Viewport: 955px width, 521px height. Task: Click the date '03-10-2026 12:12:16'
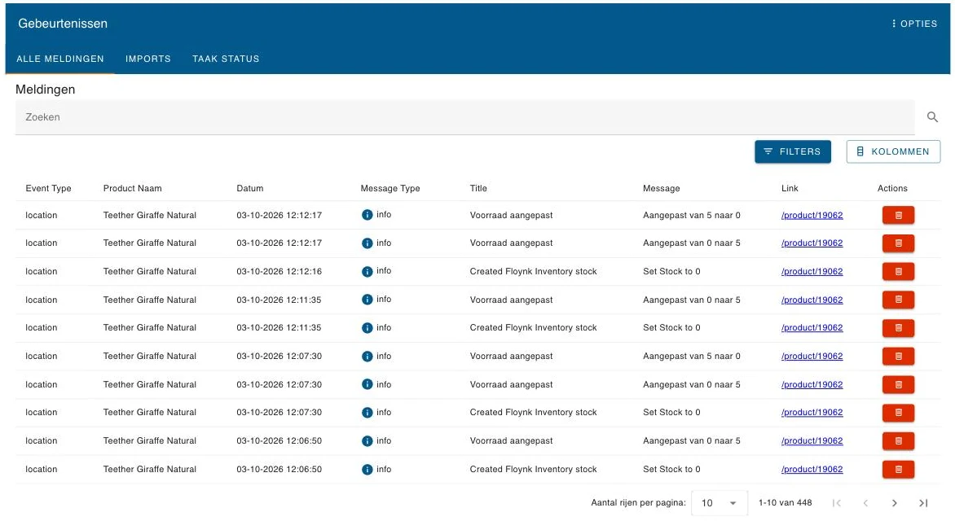279,271
